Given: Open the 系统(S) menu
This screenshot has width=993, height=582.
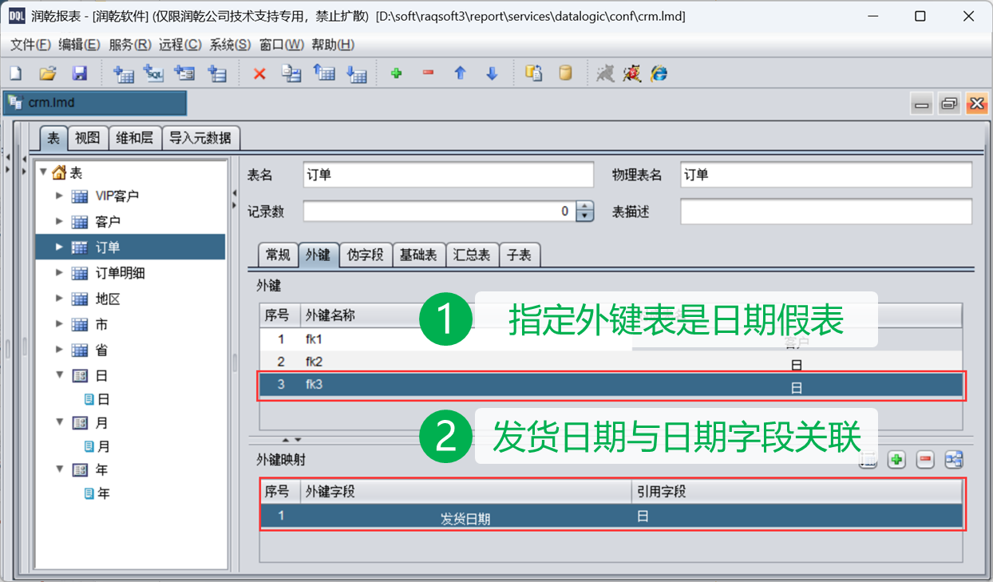Looking at the screenshot, I should click(x=230, y=45).
